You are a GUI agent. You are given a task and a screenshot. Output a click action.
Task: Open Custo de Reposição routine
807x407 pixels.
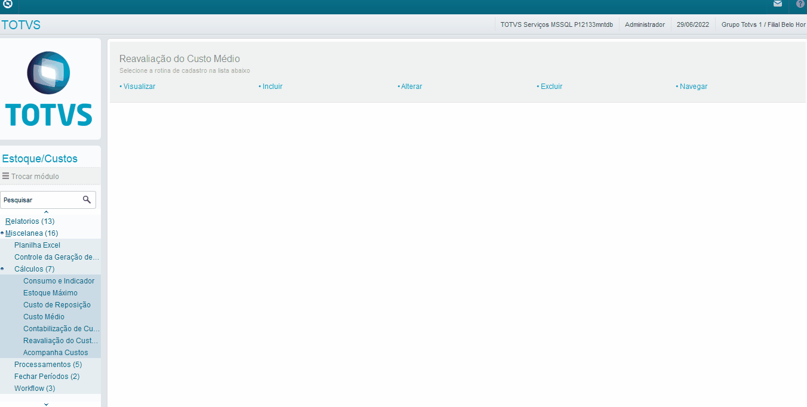(x=57, y=305)
